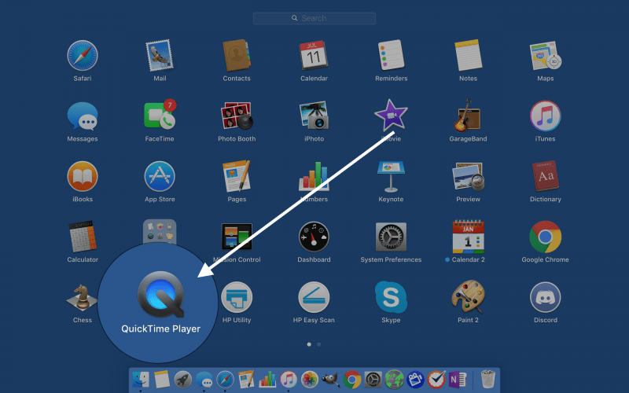Viewport: 629px width, 393px height.
Task: Open the Trash in the Dock
Action: coord(487,379)
